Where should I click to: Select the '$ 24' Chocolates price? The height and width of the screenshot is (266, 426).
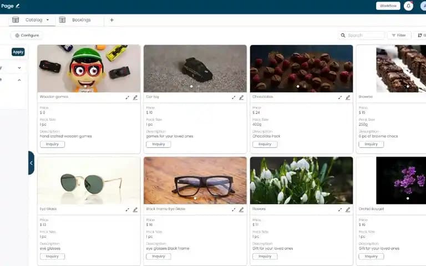(x=256, y=112)
